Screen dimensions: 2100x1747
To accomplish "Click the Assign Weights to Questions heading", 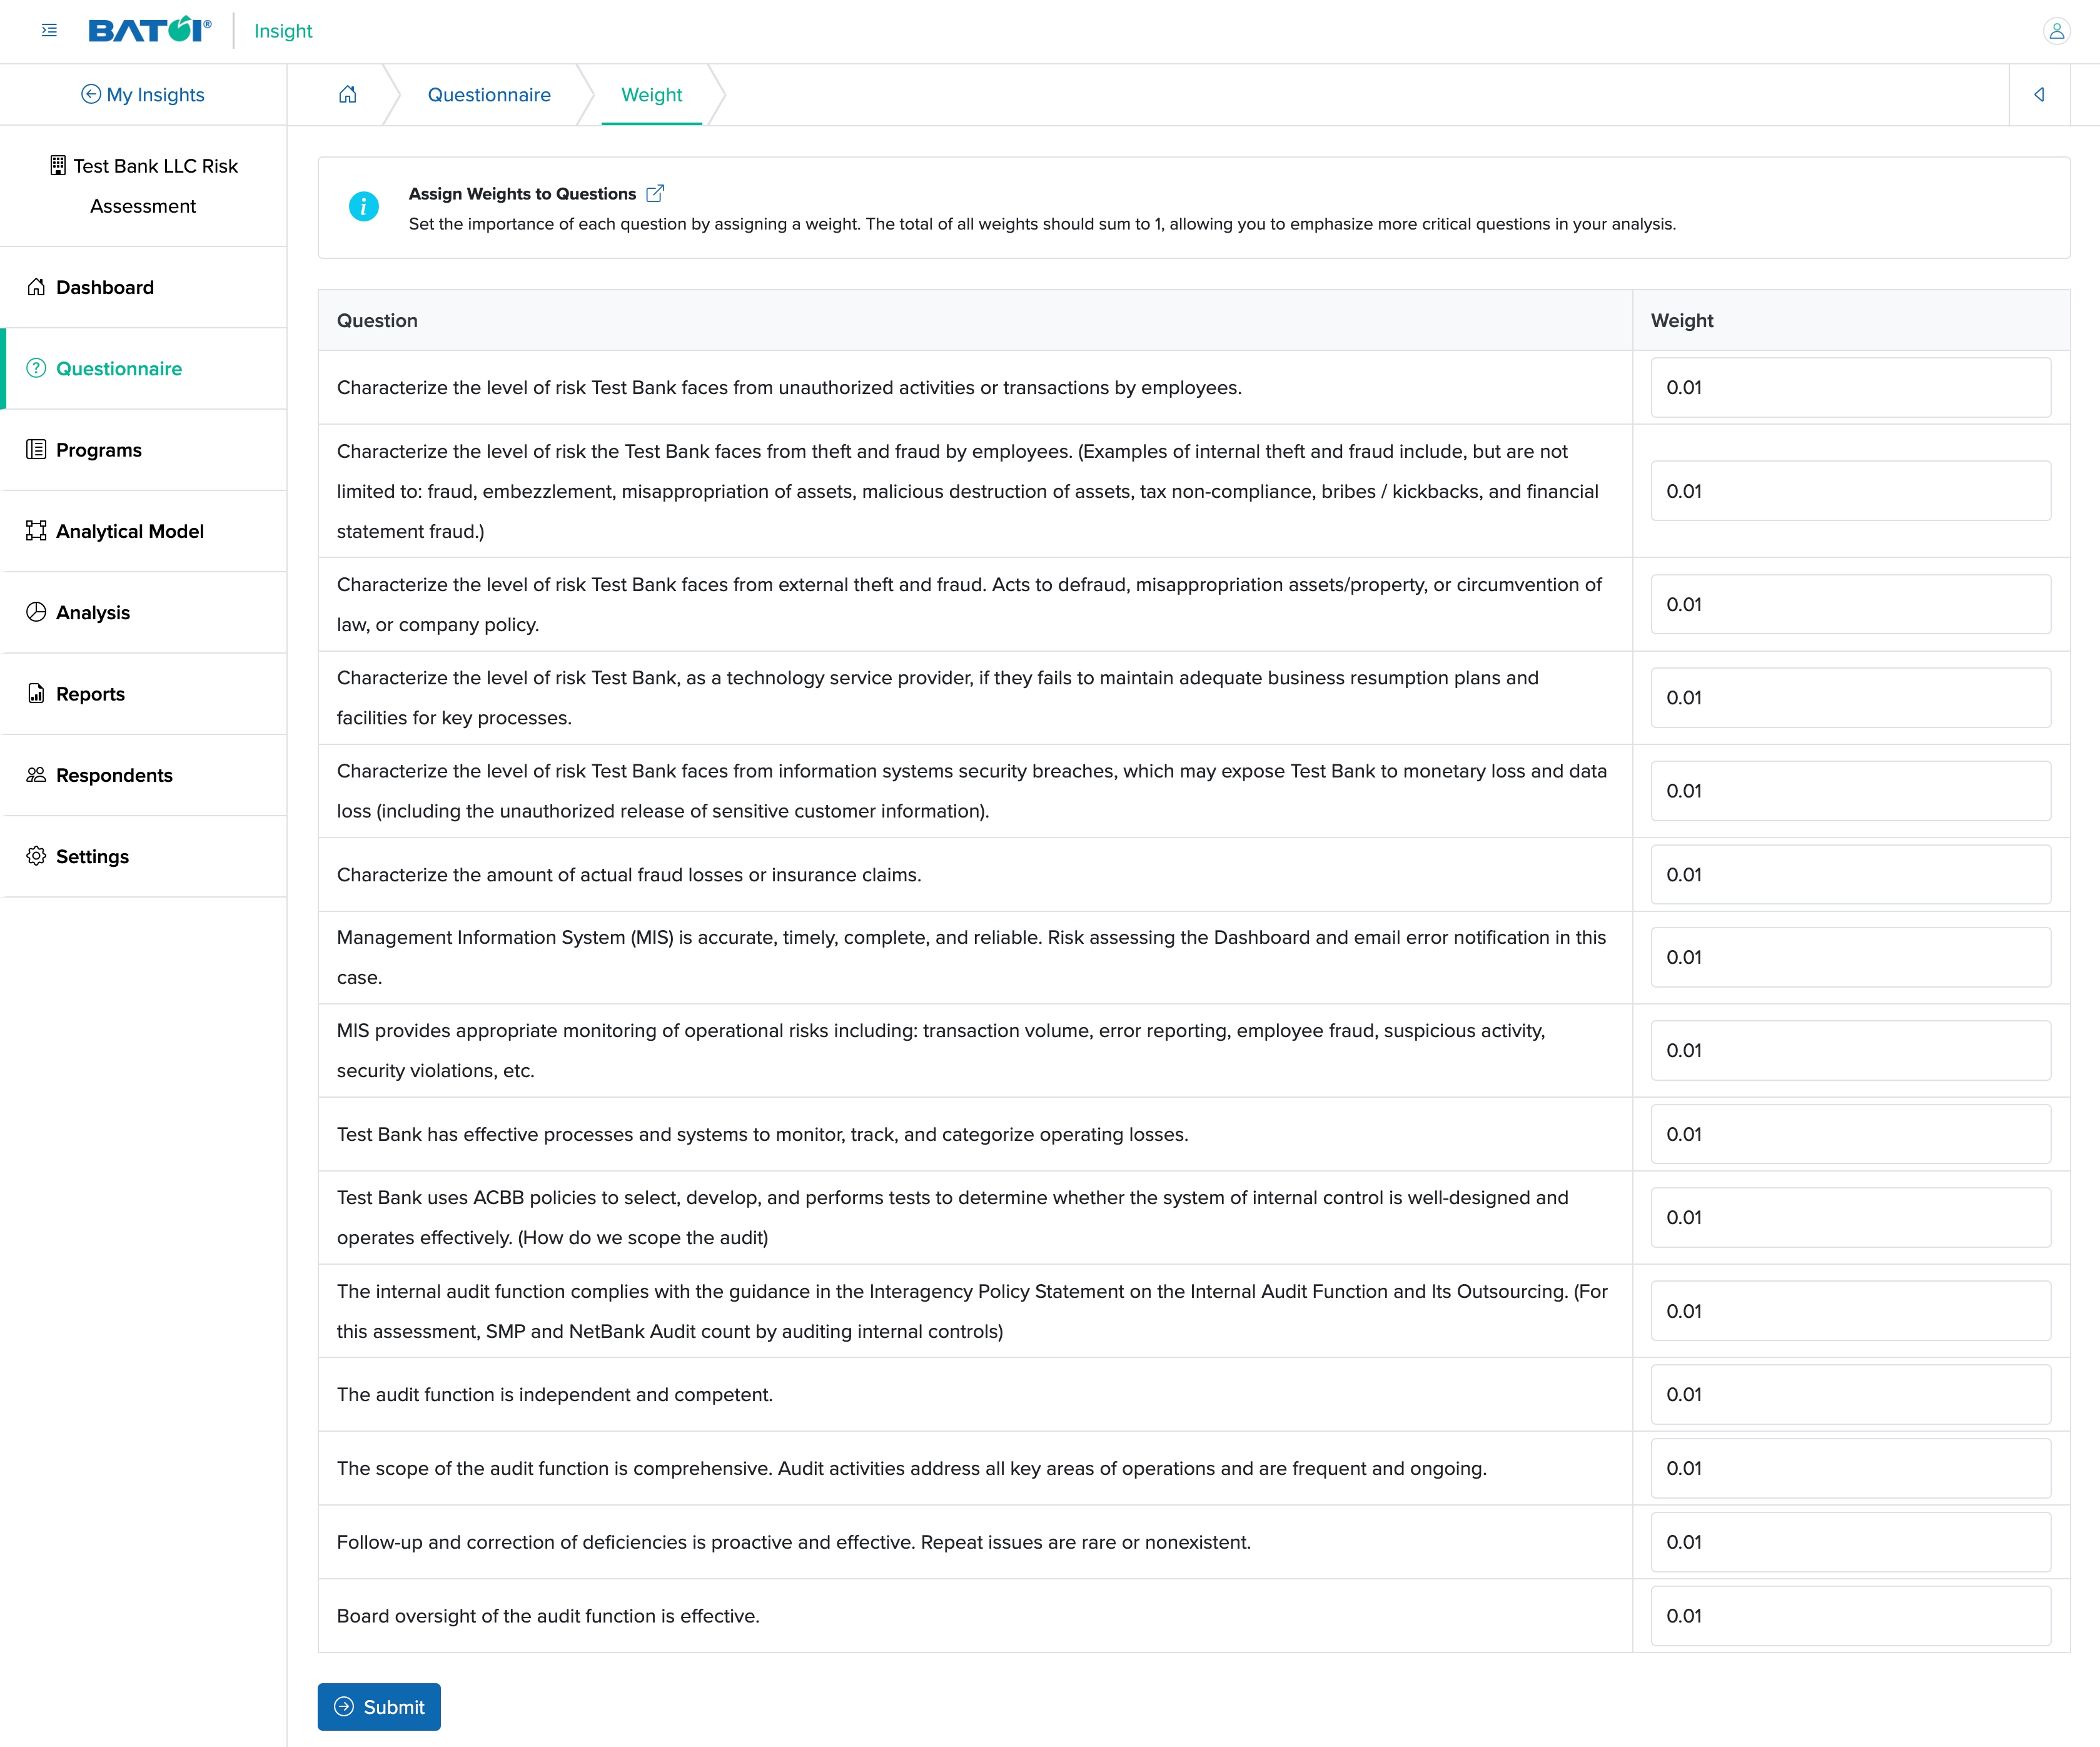I will (x=522, y=194).
